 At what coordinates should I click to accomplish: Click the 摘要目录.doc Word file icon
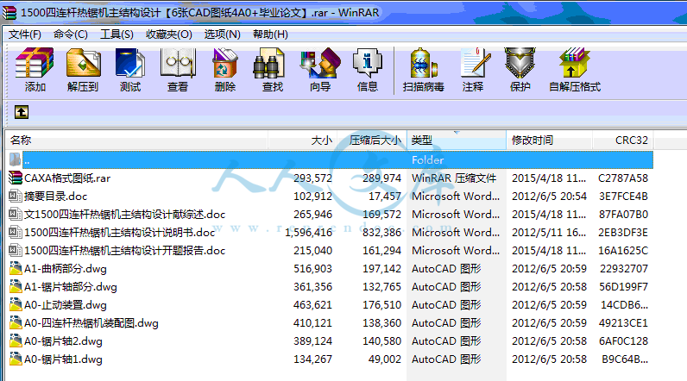click(x=16, y=196)
